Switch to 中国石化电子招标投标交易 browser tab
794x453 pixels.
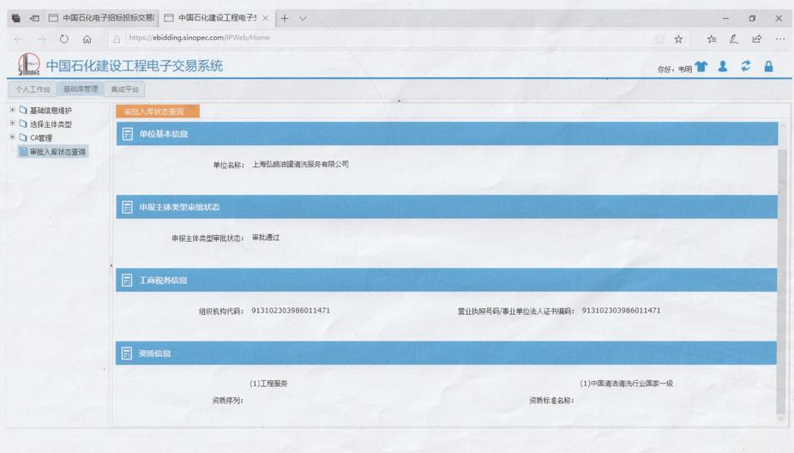(102, 18)
